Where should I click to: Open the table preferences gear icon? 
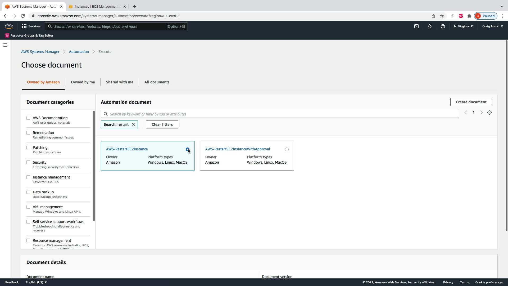(489, 113)
